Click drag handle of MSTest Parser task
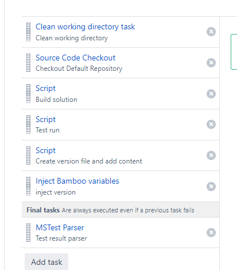Viewport: 237px width, 270px height. click(x=28, y=233)
